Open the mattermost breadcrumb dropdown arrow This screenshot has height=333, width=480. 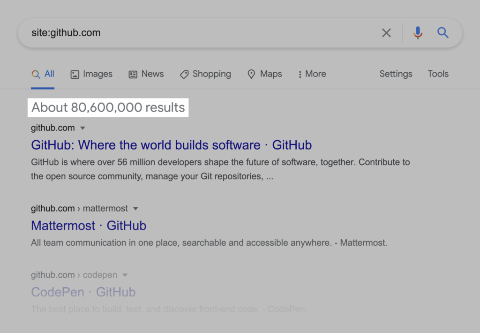click(135, 208)
